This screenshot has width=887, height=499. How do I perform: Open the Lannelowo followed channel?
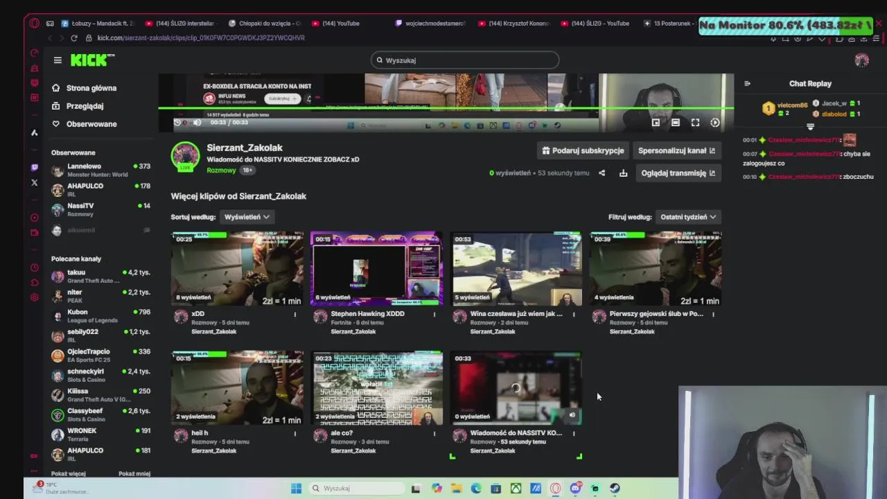(x=101, y=170)
